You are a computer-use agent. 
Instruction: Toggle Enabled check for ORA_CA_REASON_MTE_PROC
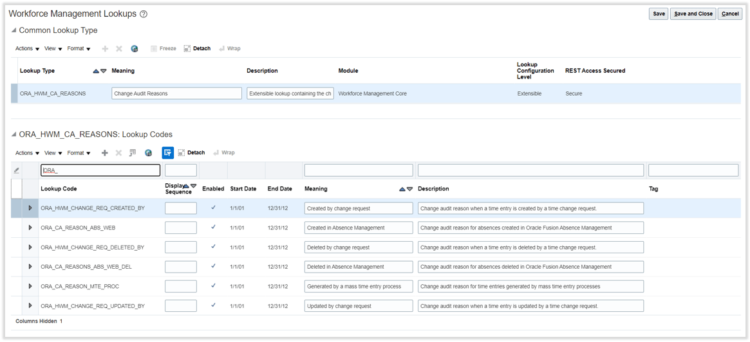coord(213,285)
